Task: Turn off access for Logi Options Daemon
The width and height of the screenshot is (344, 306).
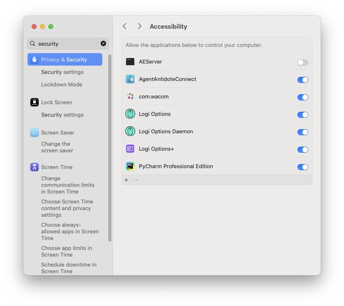Action: coord(302,132)
